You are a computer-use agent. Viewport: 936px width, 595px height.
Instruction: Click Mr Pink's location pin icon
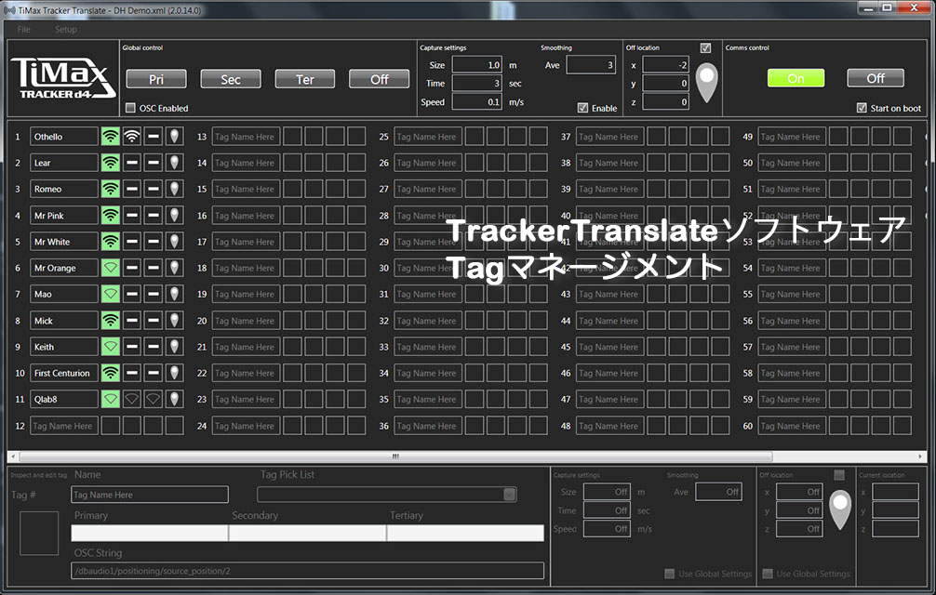click(174, 216)
